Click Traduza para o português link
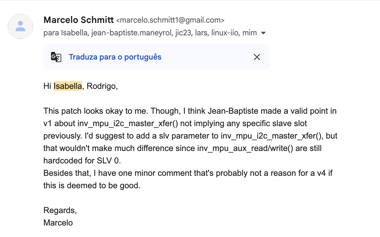This screenshot has height=237, width=380. tap(115, 57)
